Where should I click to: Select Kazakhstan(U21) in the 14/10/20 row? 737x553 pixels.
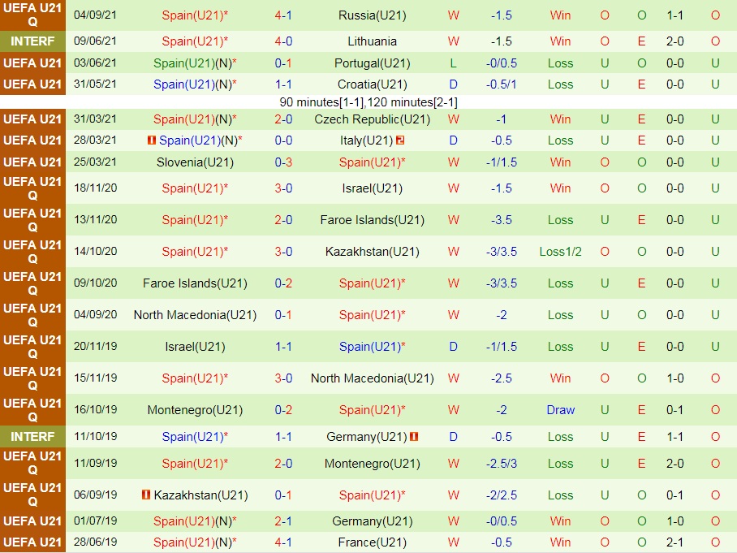point(373,252)
